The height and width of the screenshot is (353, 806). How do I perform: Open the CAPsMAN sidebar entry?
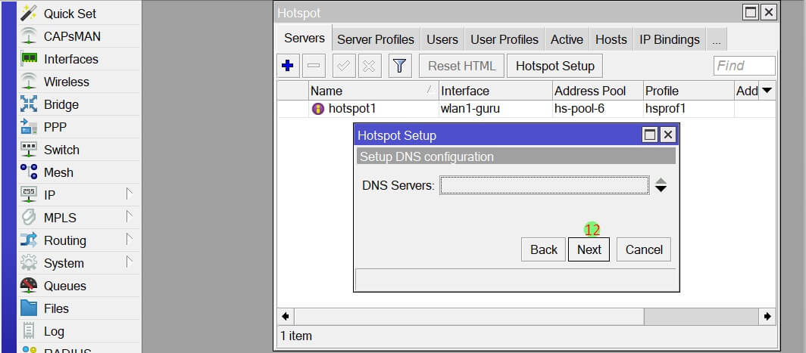coord(71,36)
